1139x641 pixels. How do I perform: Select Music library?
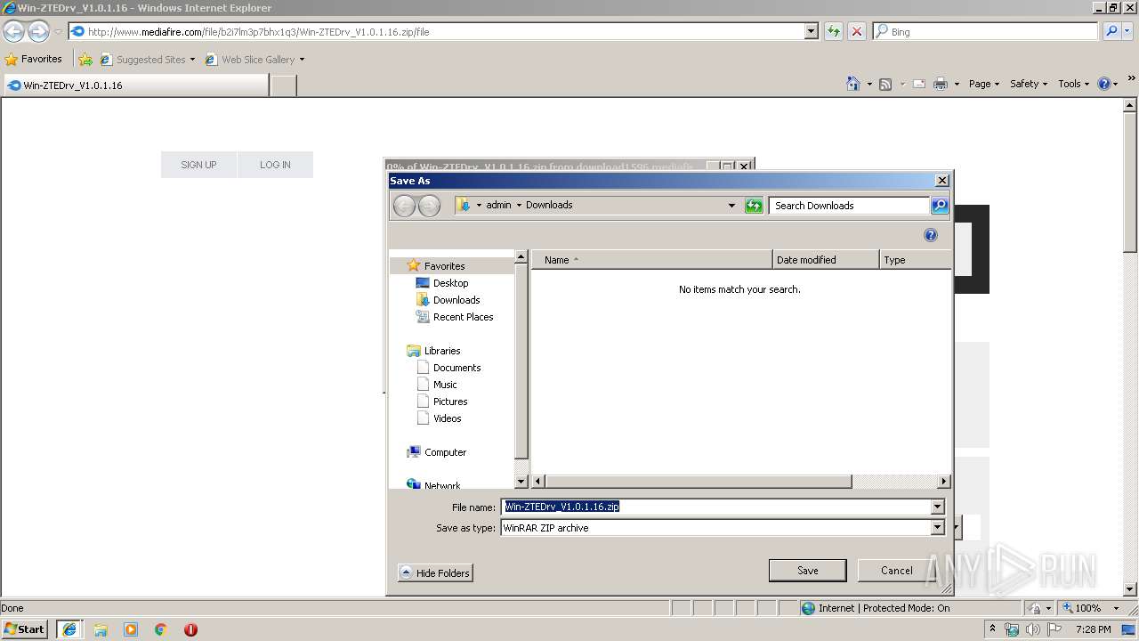click(445, 385)
